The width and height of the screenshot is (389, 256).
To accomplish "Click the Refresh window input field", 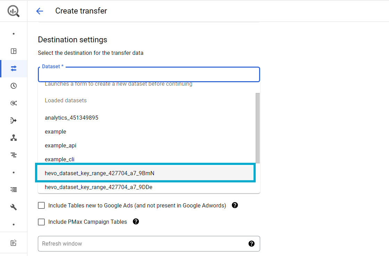I will coord(149,244).
